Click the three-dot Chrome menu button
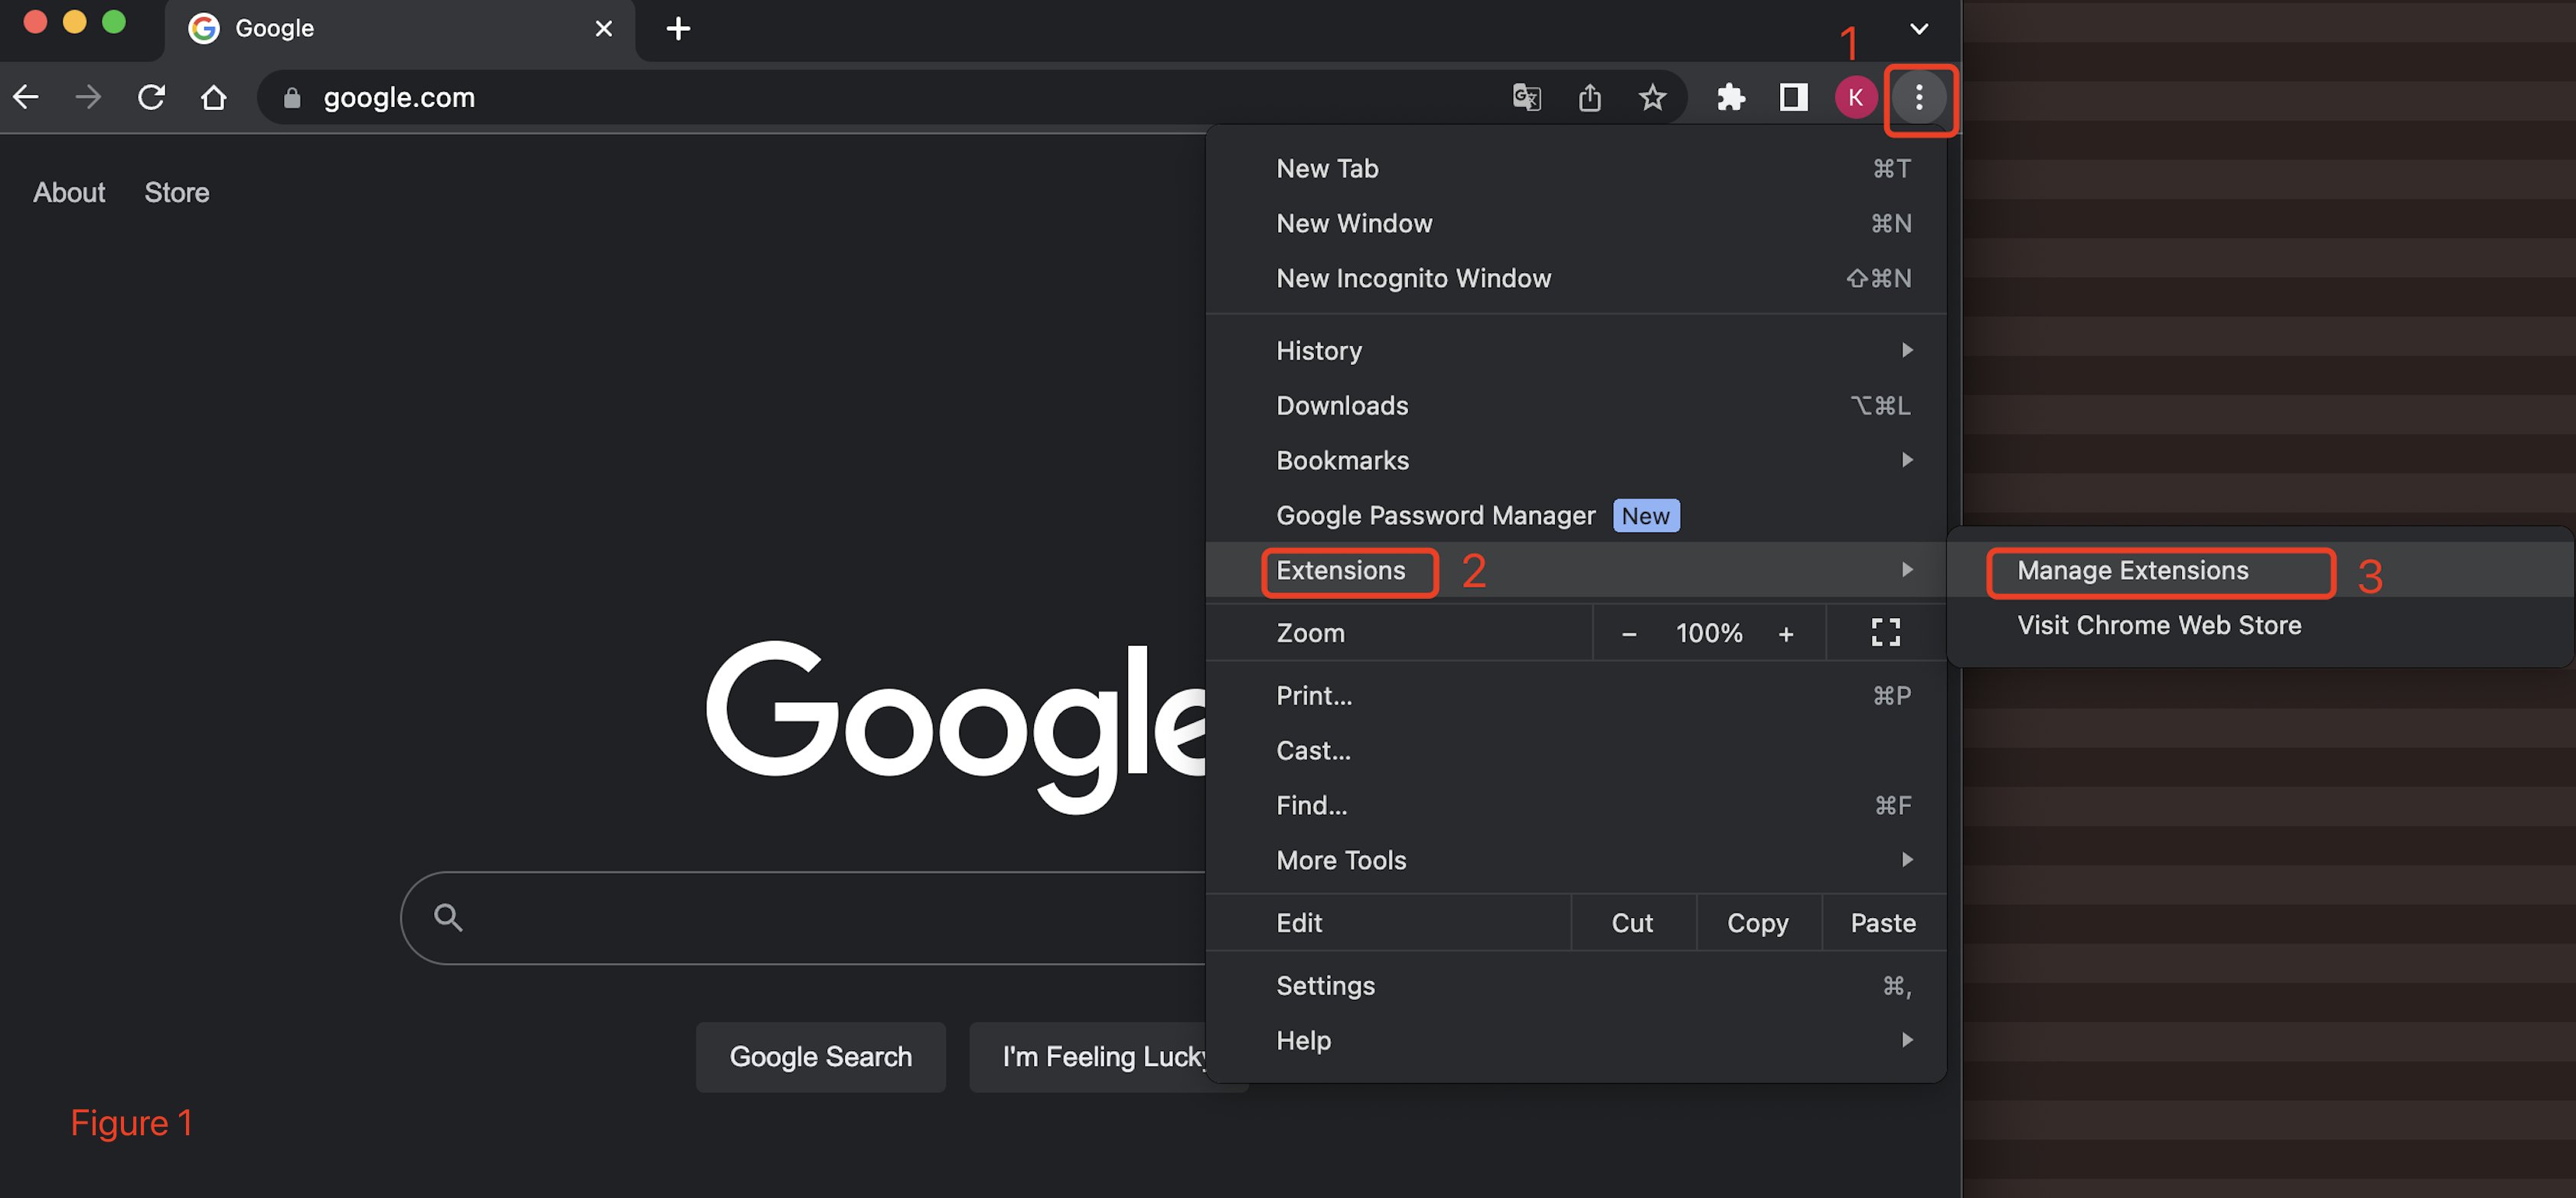 tap(1918, 97)
